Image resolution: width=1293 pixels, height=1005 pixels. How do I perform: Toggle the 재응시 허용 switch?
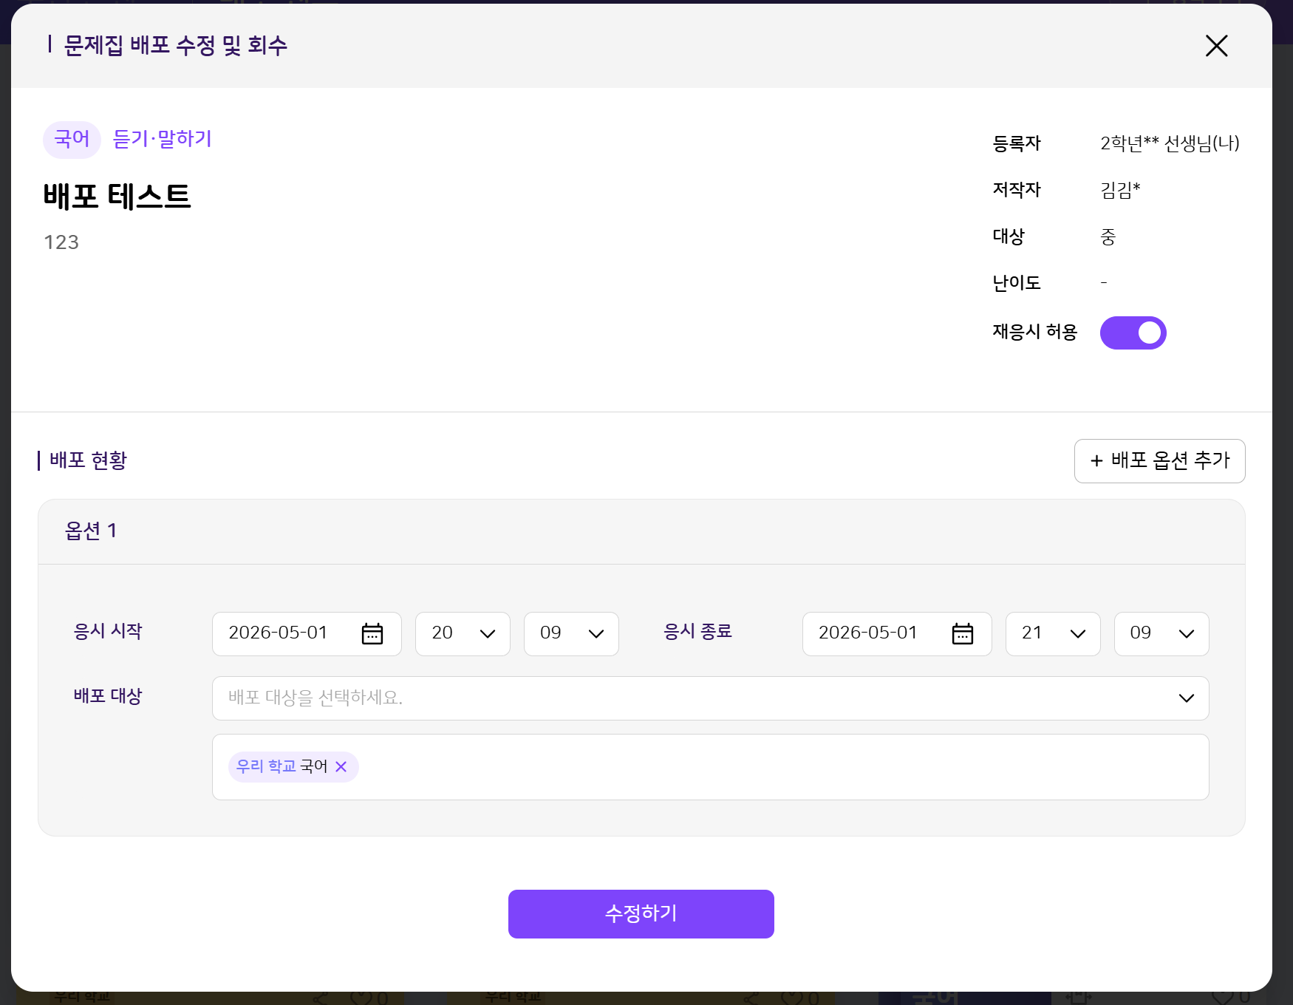point(1133,333)
